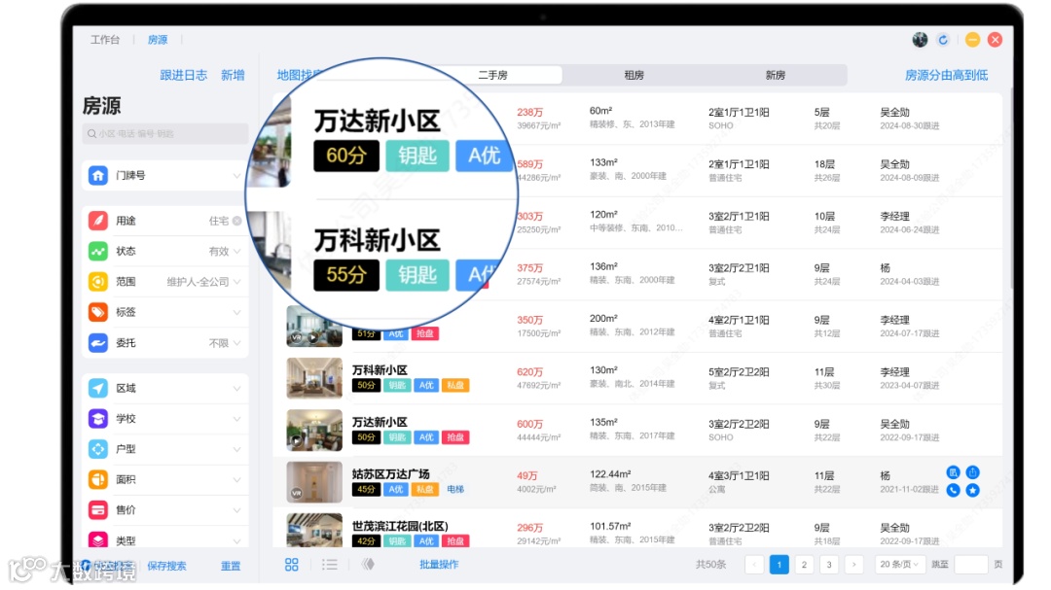Click the refresh icon in title bar

click(x=943, y=40)
